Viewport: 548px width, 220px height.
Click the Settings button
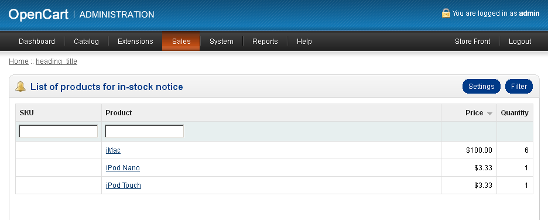(x=481, y=86)
